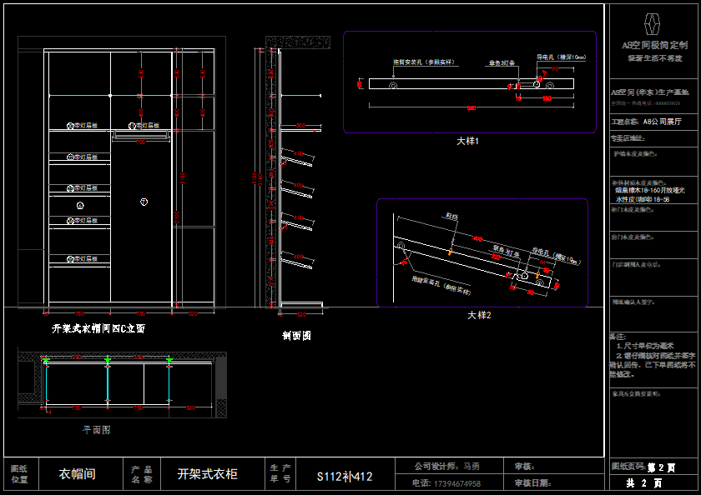The height and width of the screenshot is (495, 701).
Task: Click the hanging rod in the wardrobe elevation
Action: 140,134
